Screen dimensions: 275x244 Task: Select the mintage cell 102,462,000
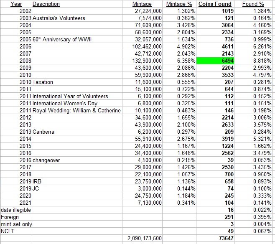pyautogui.click(x=142, y=46)
